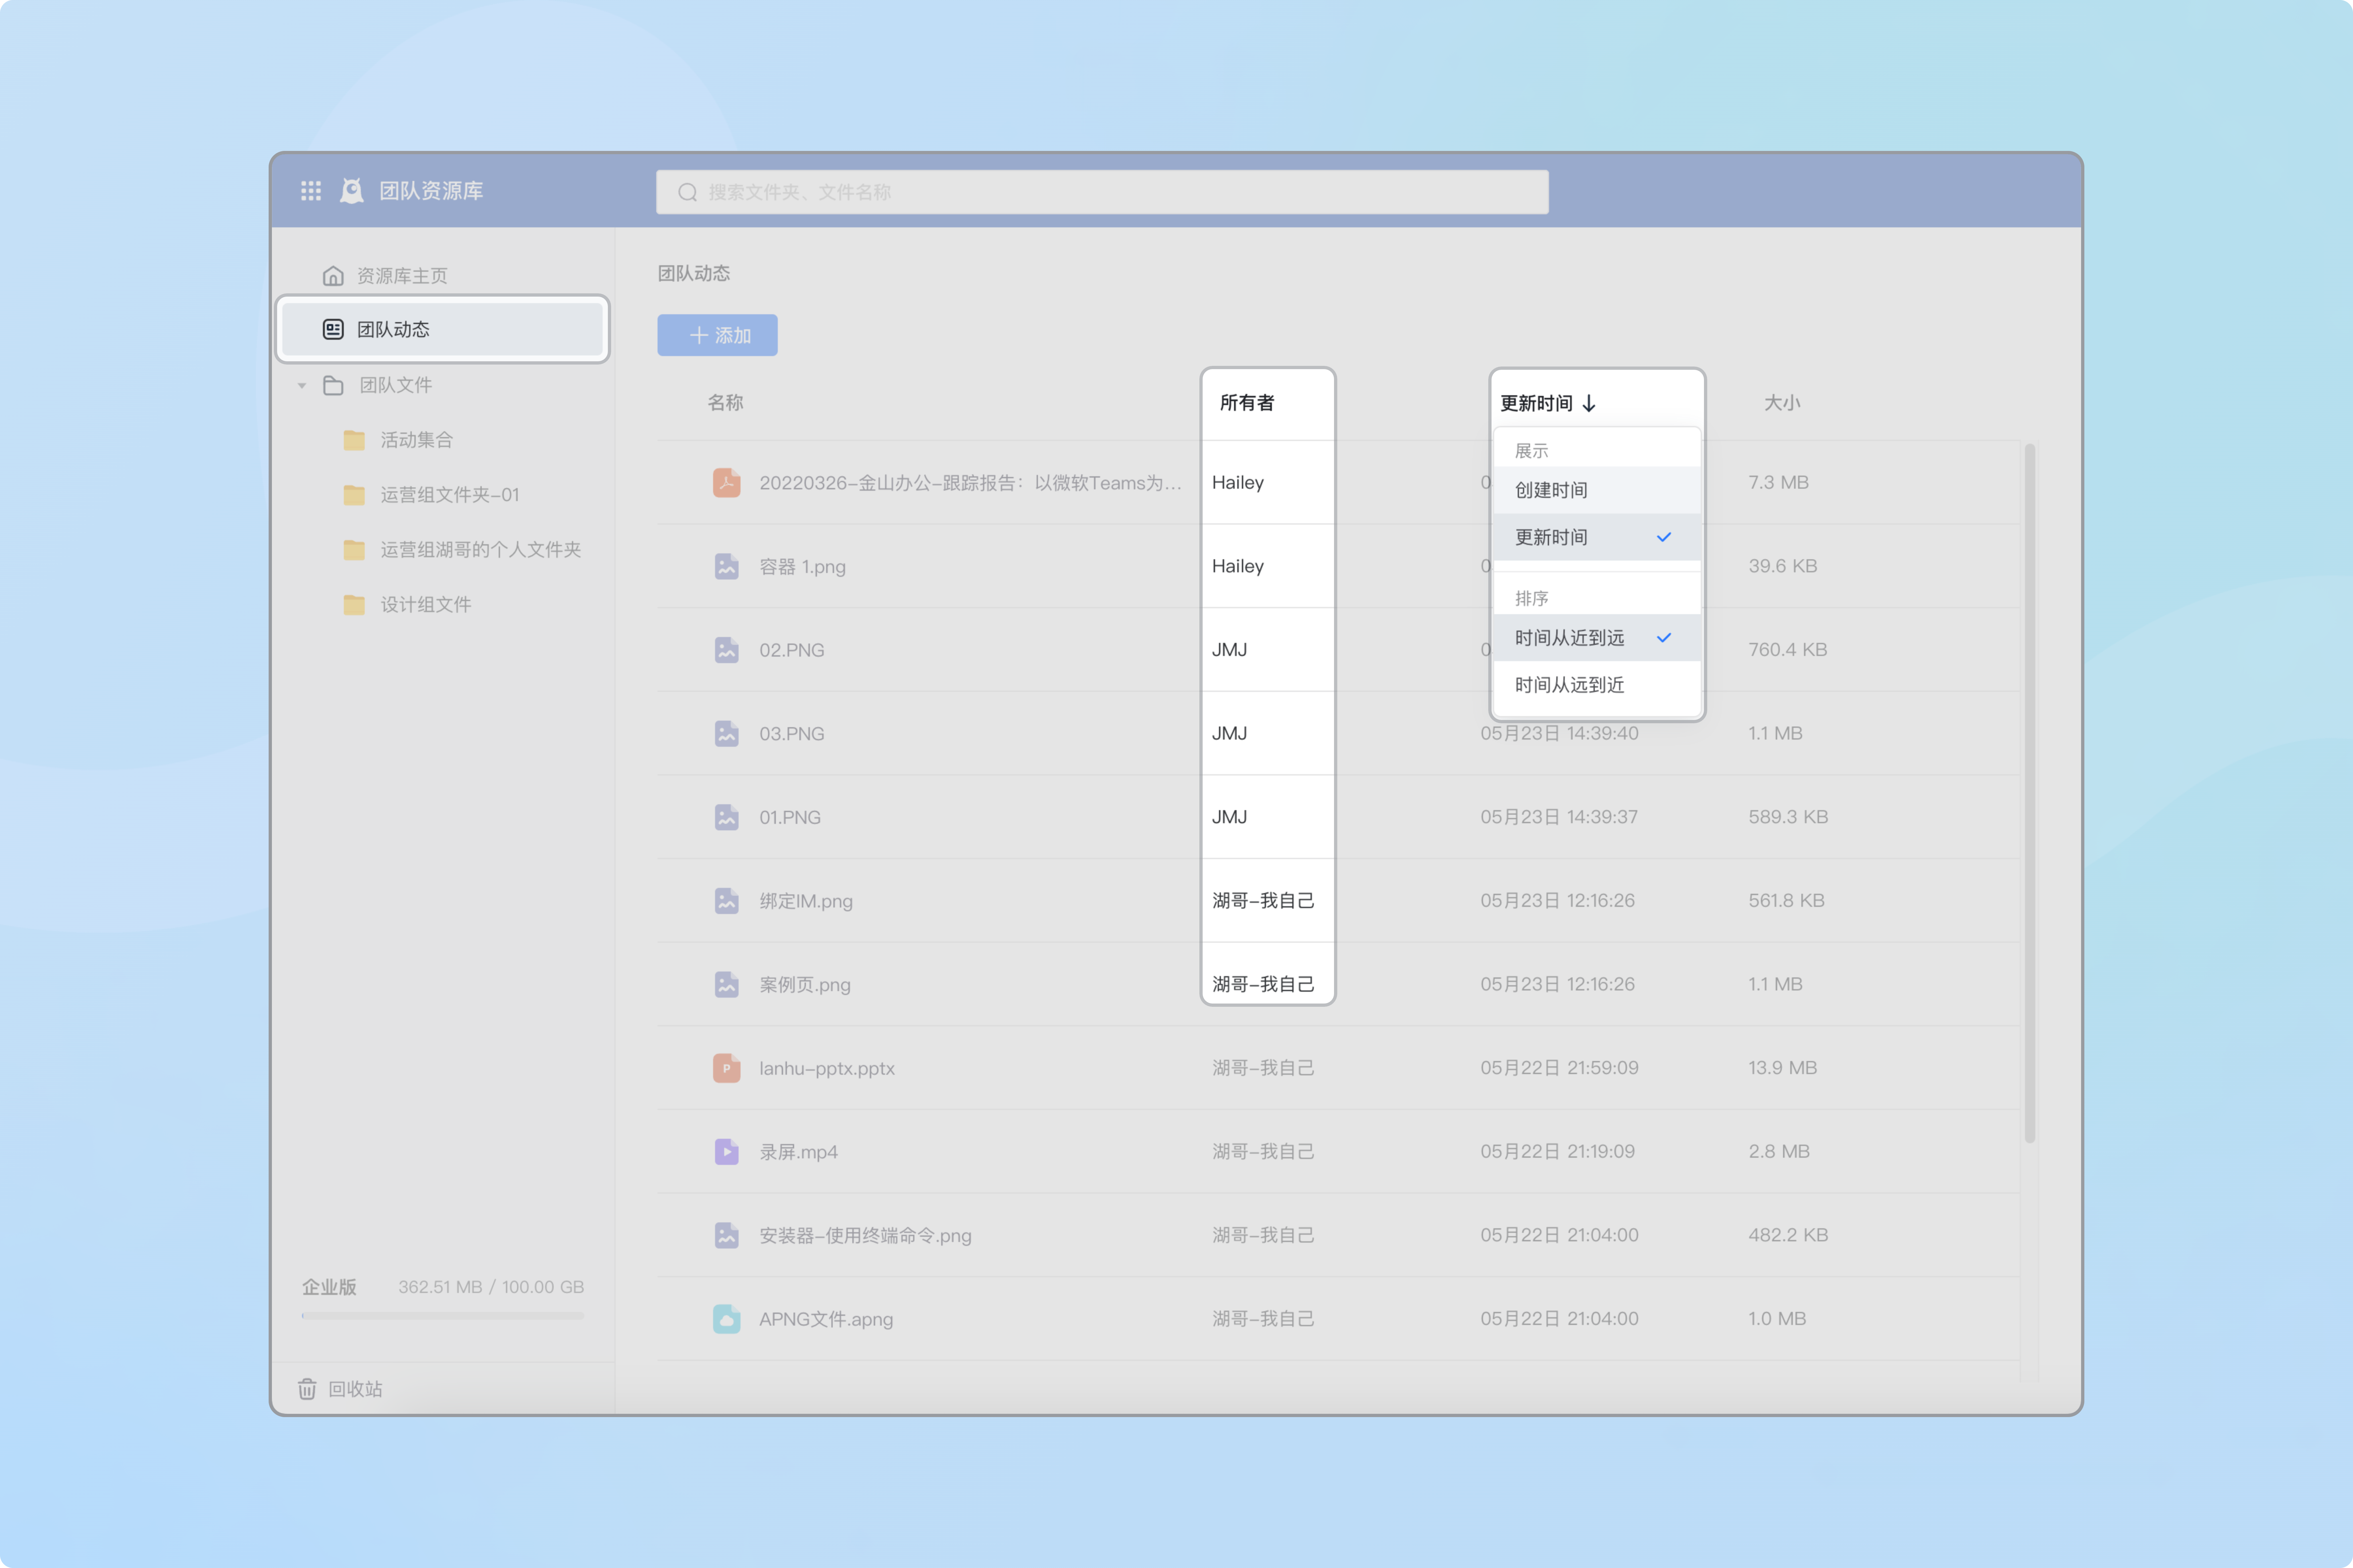The image size is (2353, 1568).
Task: Click the search magnifier icon
Action: pyautogui.click(x=687, y=192)
